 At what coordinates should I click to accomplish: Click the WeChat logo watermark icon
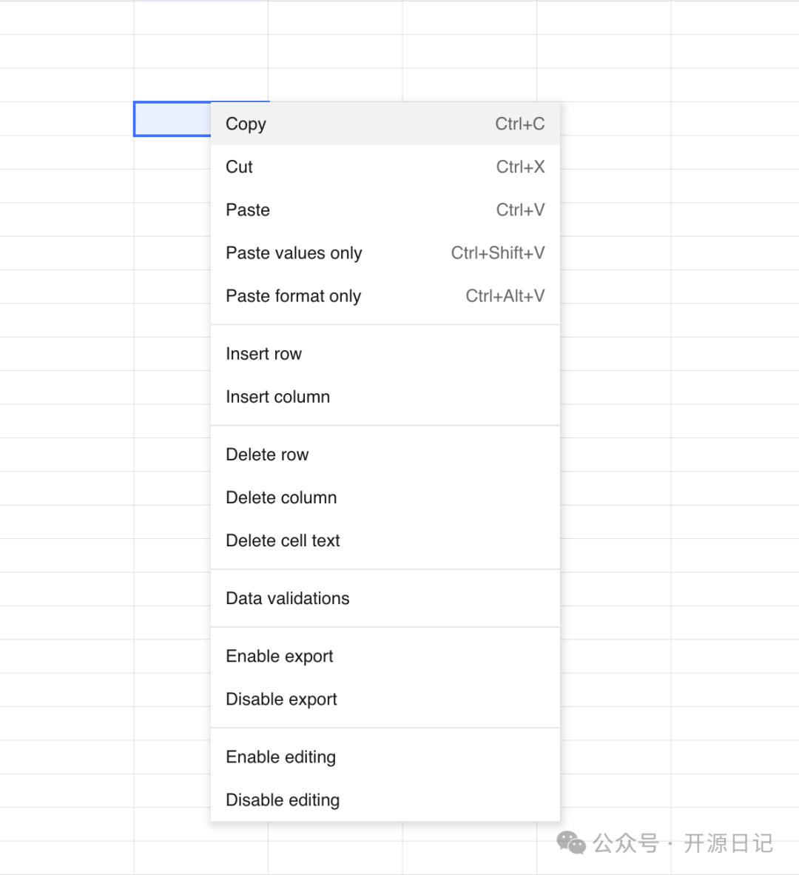570,842
